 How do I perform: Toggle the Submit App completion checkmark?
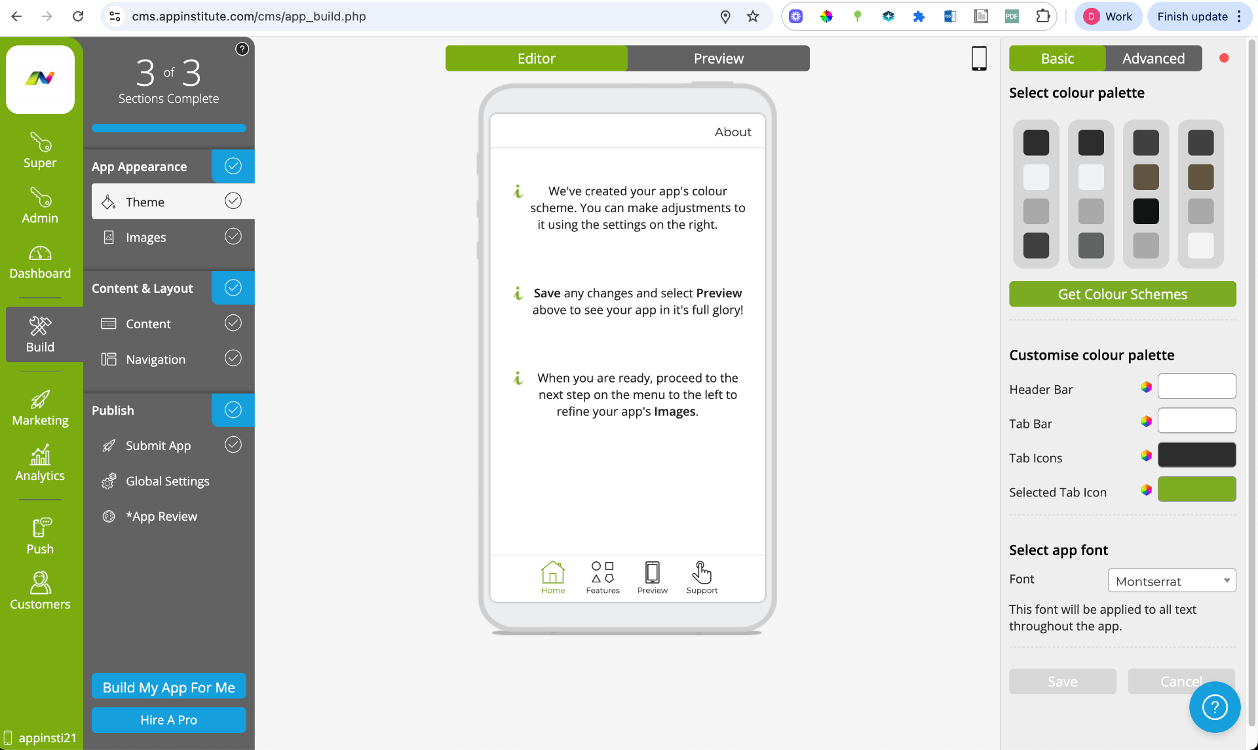tap(233, 445)
